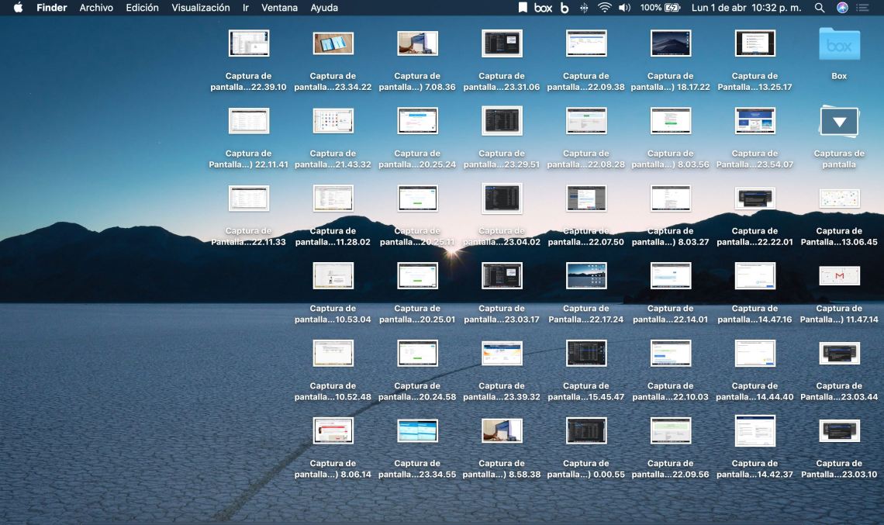Image resolution: width=884 pixels, height=525 pixels.
Task: Select the Box folder on the desktop
Action: tap(839, 44)
